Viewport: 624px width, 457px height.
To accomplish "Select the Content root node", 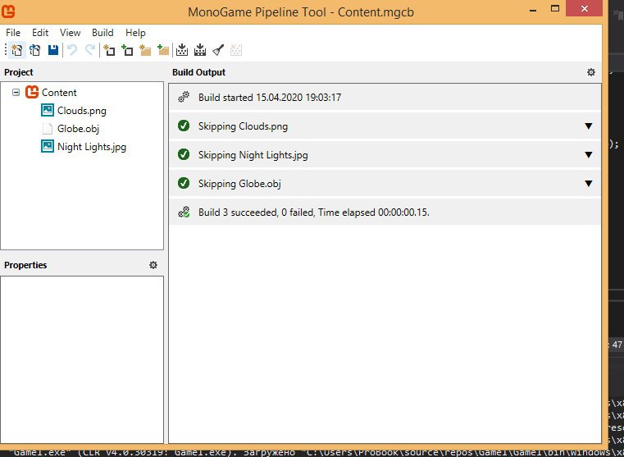I will tap(59, 93).
